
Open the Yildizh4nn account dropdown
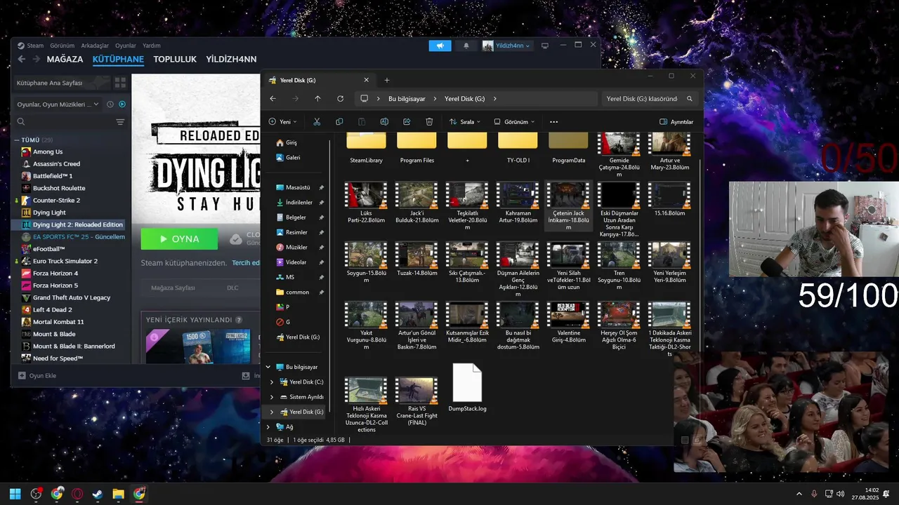coord(506,46)
